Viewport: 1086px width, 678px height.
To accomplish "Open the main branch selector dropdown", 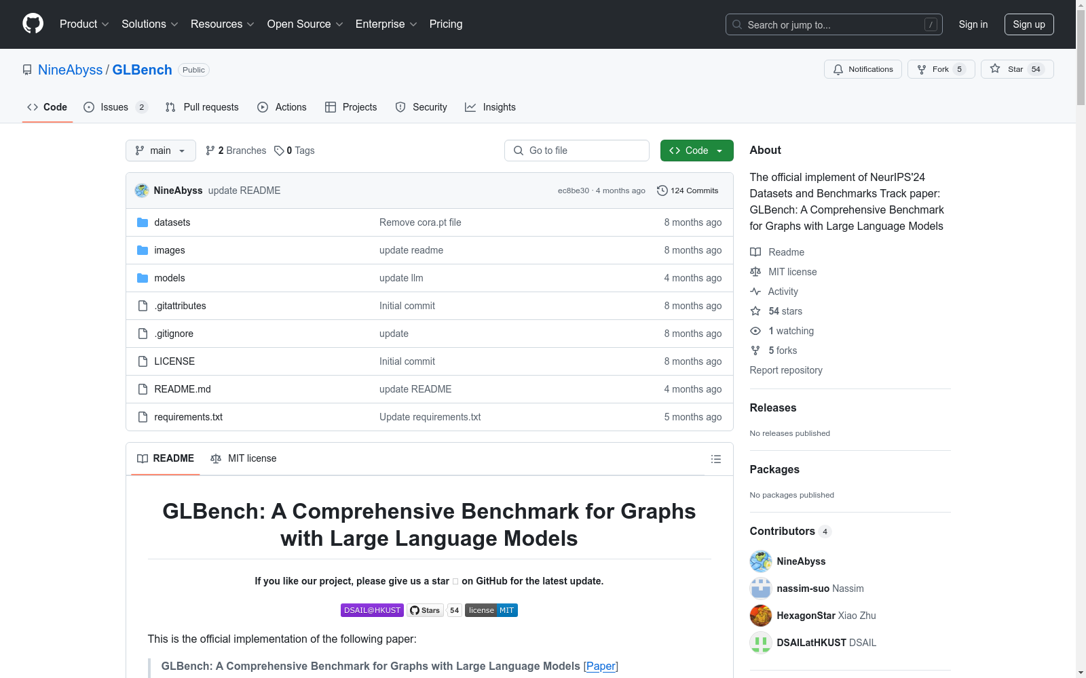I will (x=161, y=151).
